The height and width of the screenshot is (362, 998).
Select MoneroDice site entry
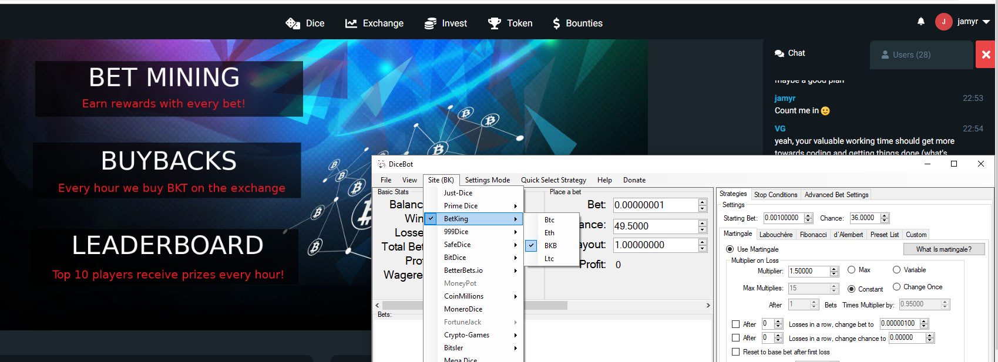pos(473,309)
